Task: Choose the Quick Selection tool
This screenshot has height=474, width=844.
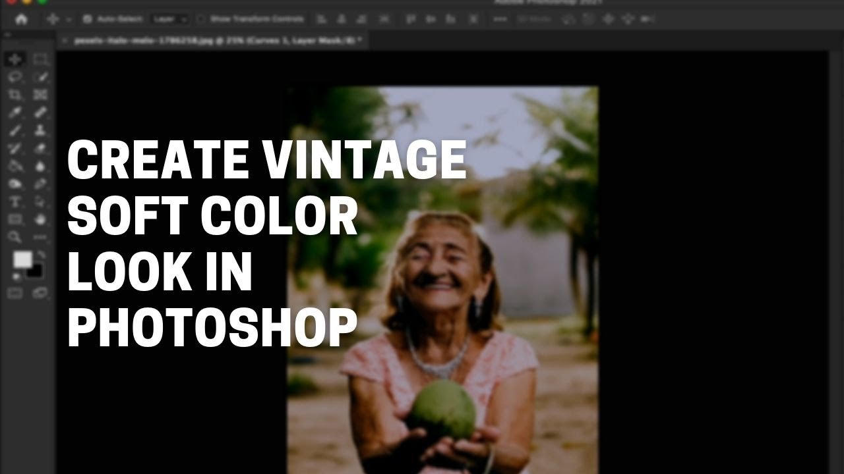Action: click(40, 77)
